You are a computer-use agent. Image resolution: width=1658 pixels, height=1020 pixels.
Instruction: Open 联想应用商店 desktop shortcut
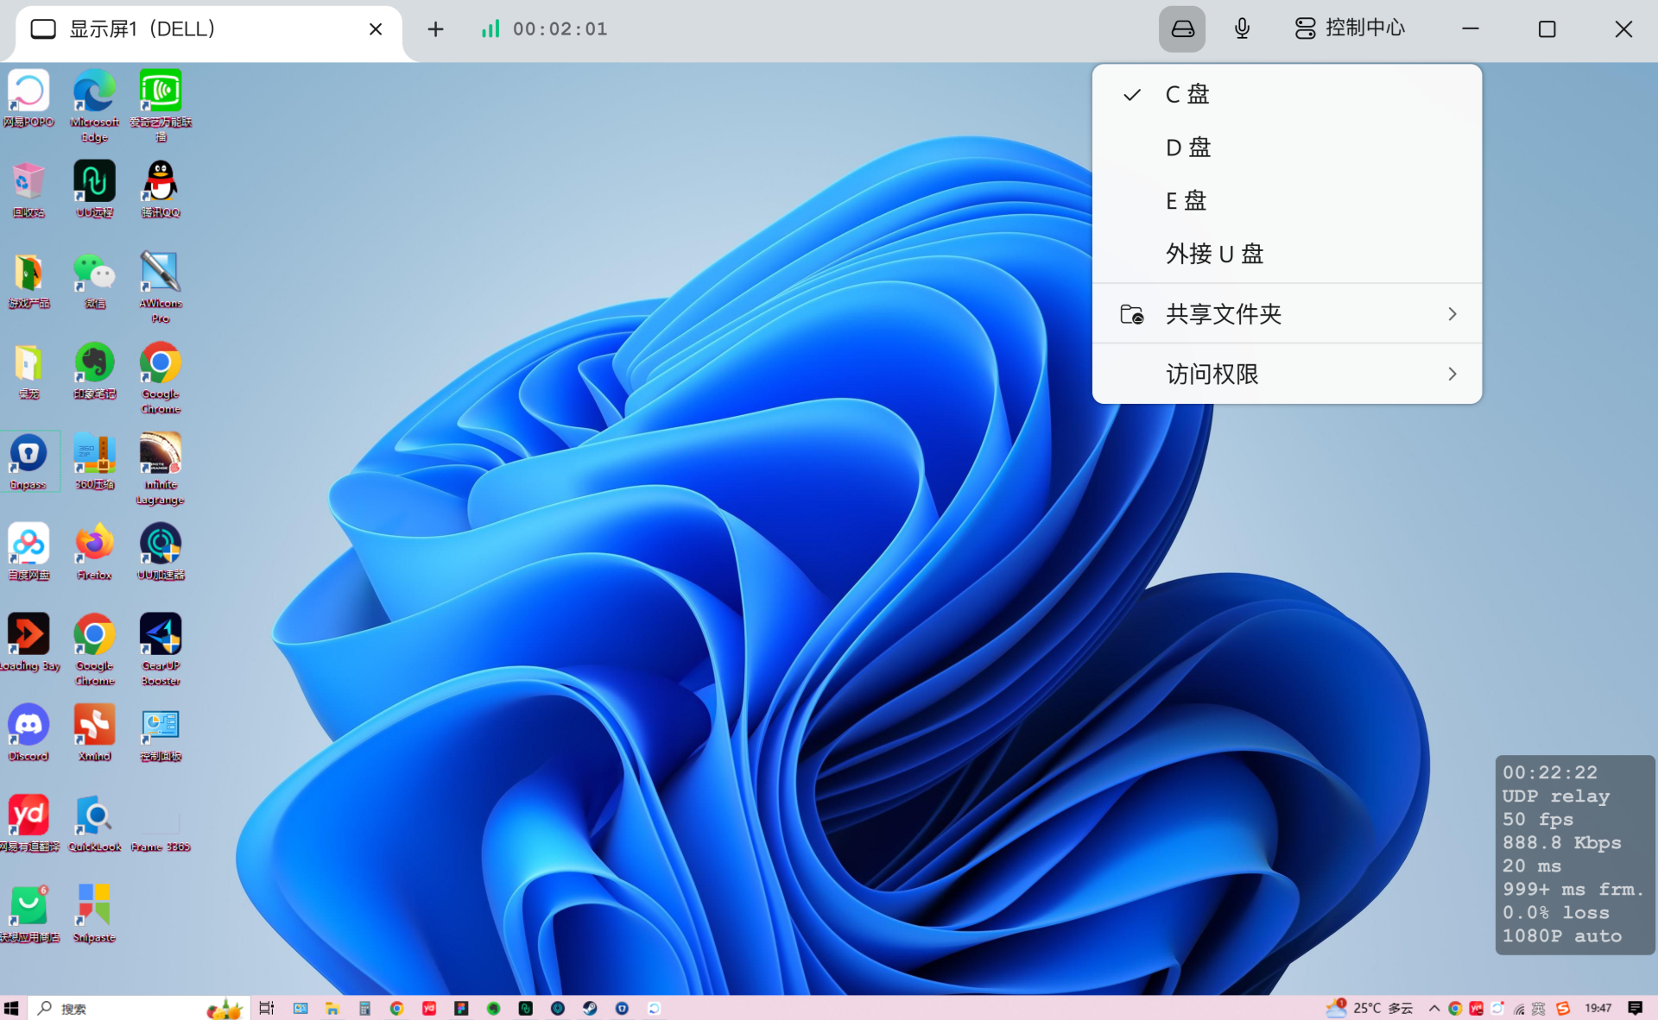click(28, 915)
